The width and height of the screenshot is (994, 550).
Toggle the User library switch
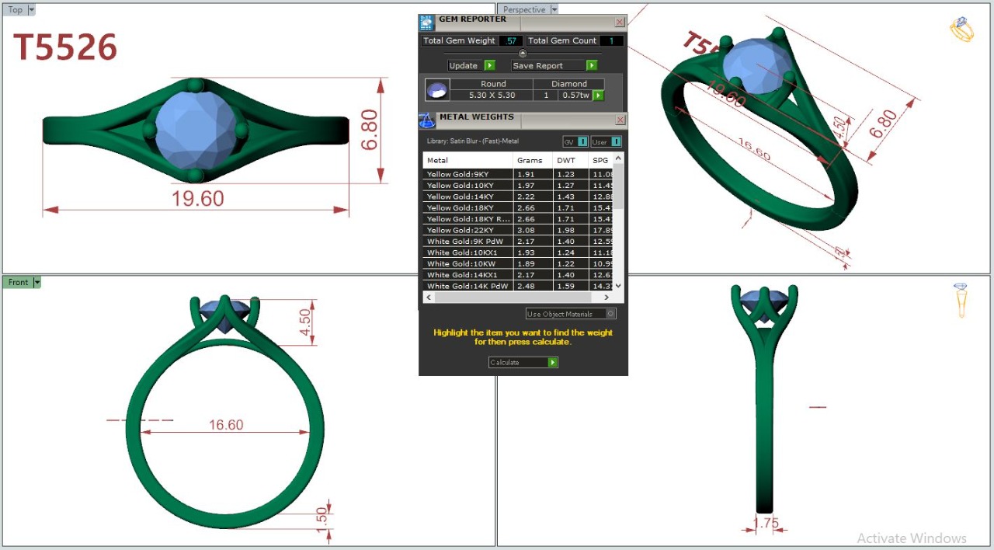[616, 141]
